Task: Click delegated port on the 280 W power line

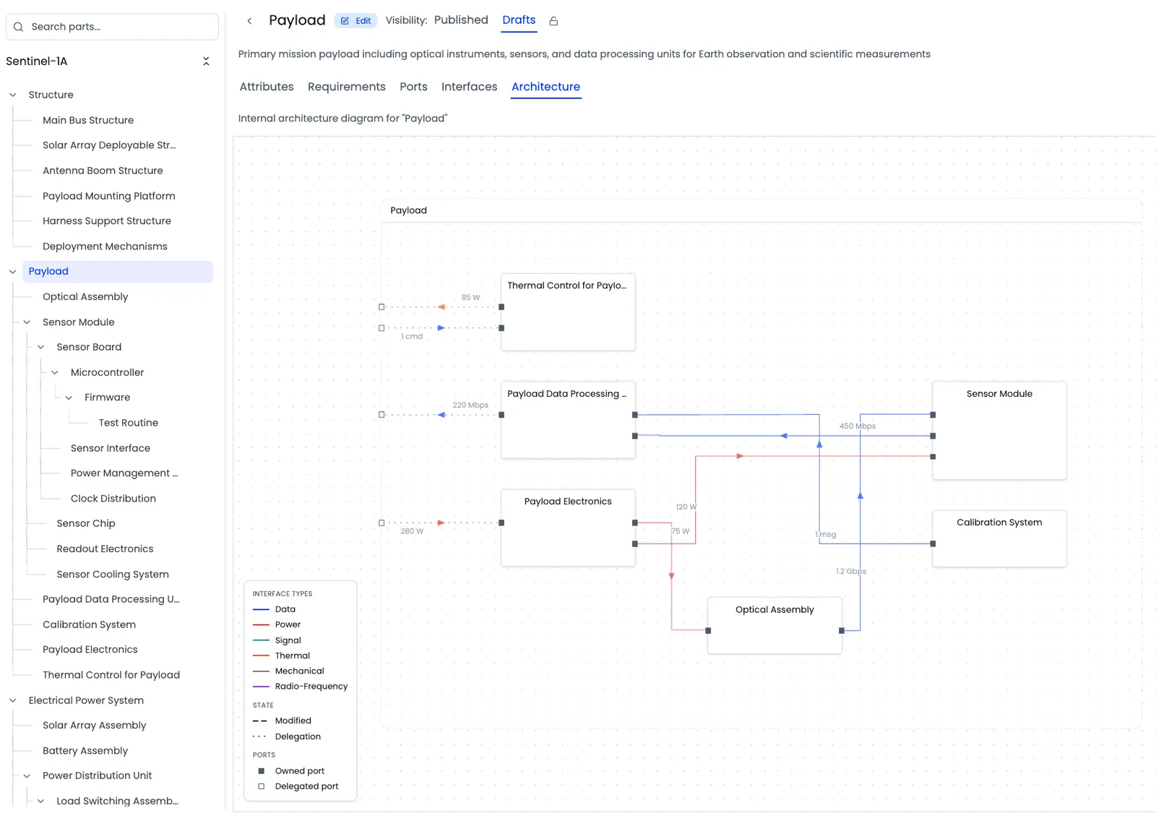Action: click(381, 523)
